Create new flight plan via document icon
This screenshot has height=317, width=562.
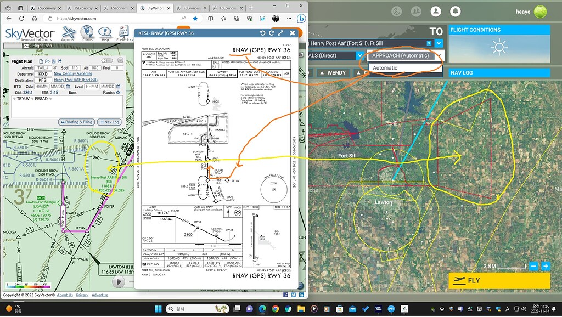click(x=41, y=61)
